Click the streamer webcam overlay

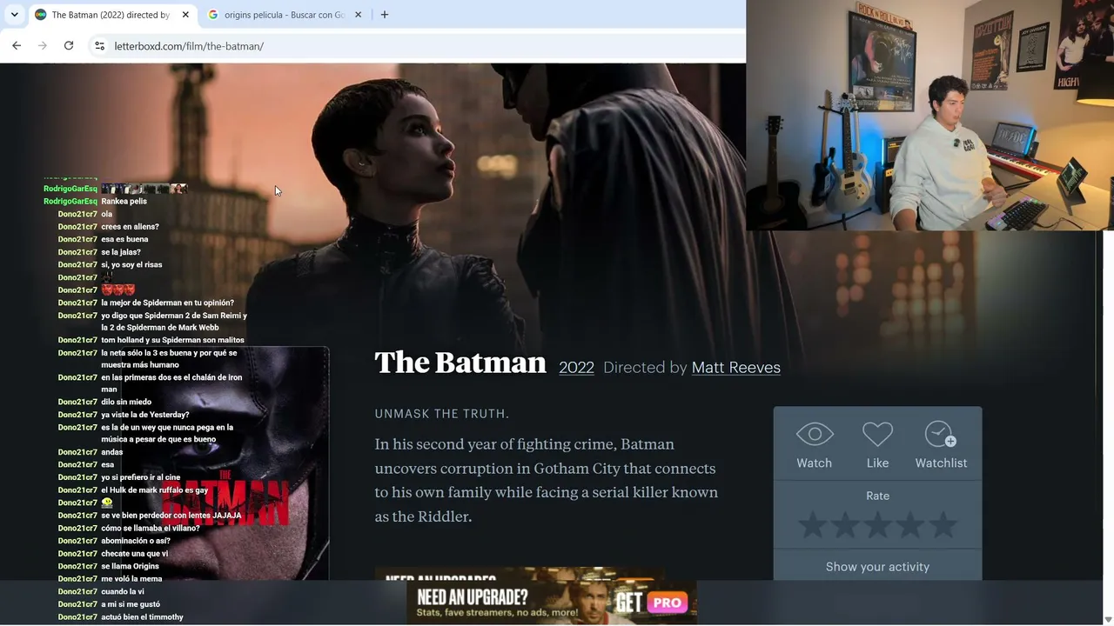tap(929, 115)
